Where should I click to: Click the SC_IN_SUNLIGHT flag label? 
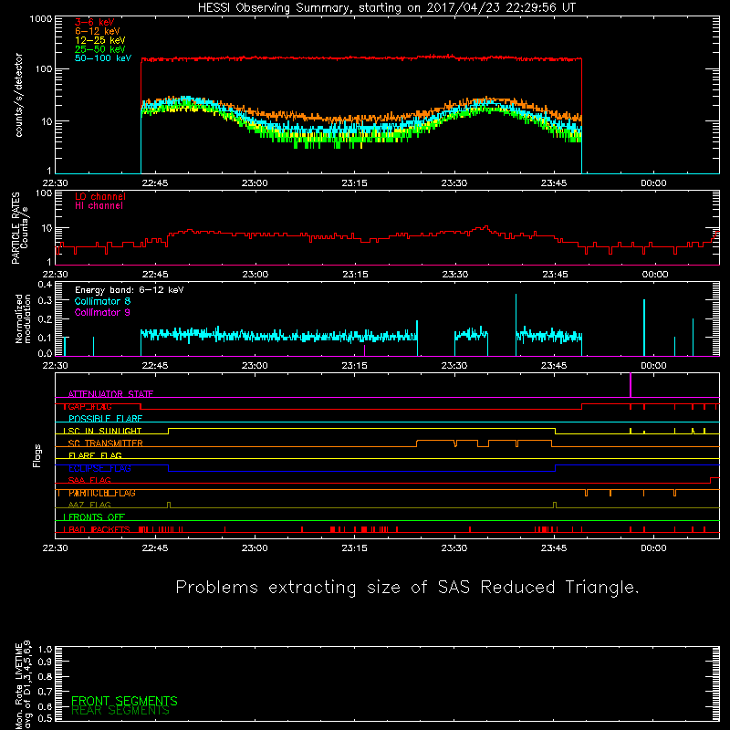pos(105,431)
